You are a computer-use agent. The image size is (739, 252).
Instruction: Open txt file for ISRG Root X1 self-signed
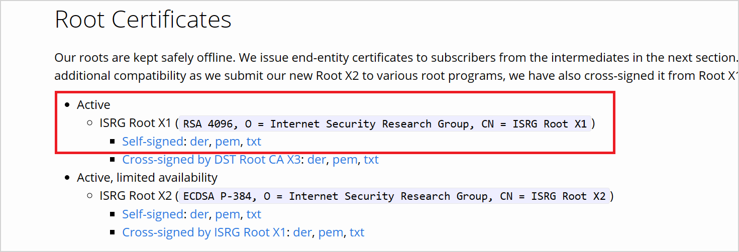coord(254,142)
